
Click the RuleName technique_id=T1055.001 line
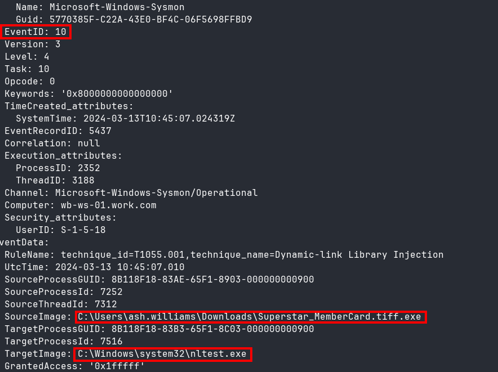coord(224,254)
